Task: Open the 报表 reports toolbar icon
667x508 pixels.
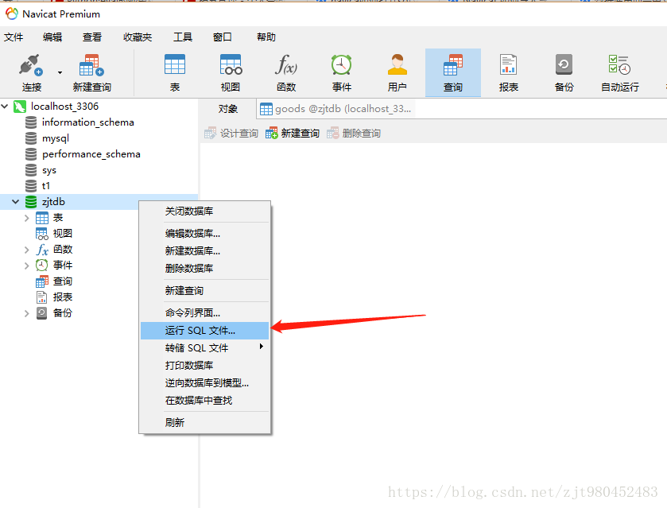Action: pyautogui.click(x=508, y=64)
